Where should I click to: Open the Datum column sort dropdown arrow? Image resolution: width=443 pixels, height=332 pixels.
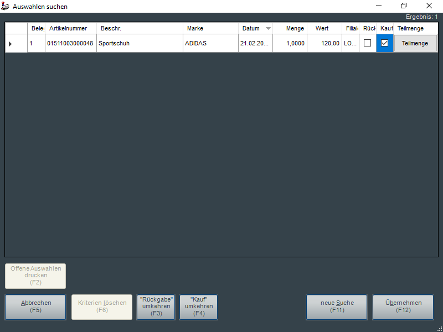click(x=268, y=28)
